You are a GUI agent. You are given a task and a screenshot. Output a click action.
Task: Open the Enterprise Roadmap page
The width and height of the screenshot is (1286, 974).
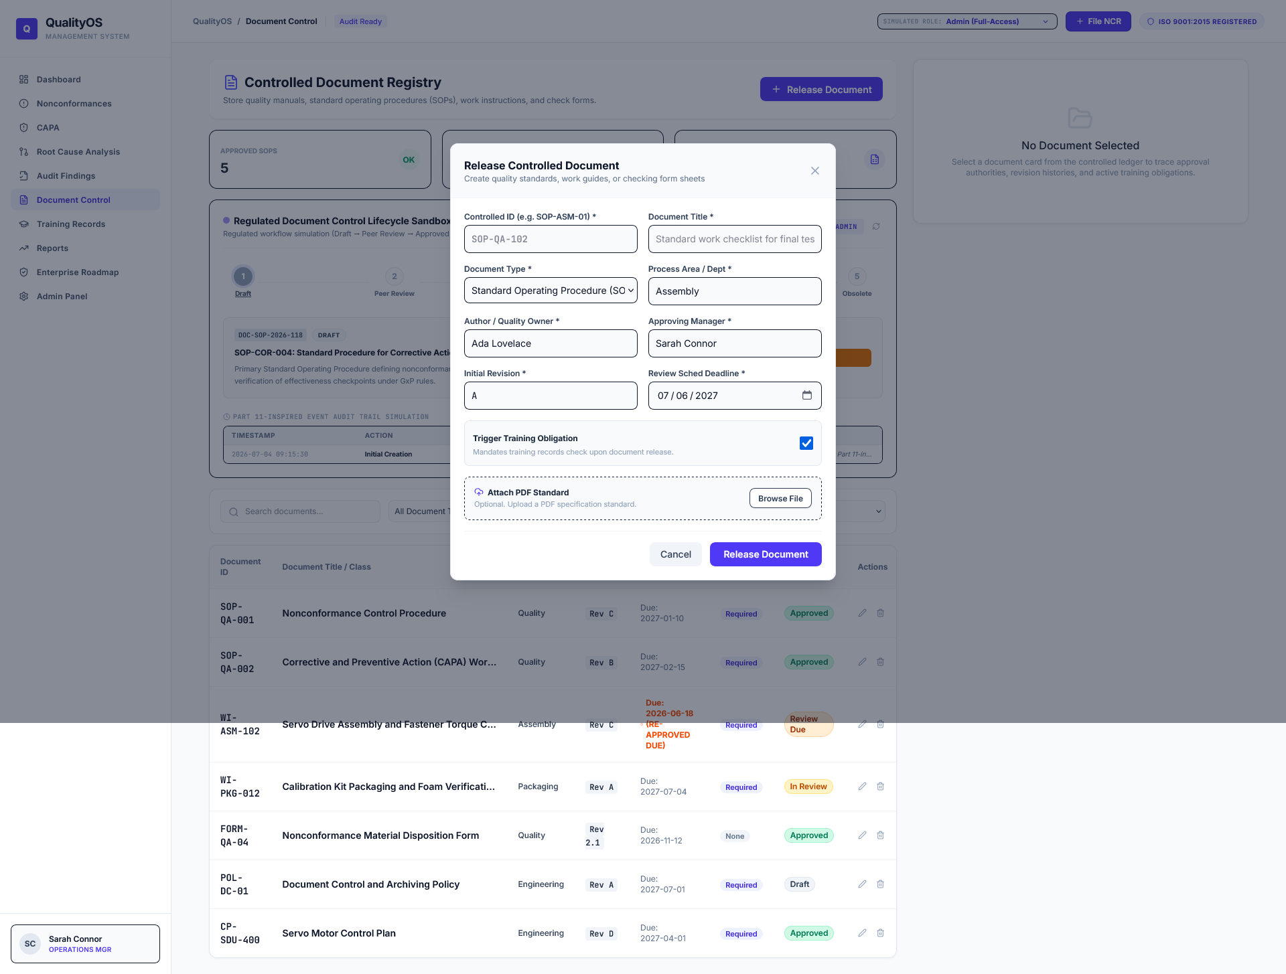85,272
